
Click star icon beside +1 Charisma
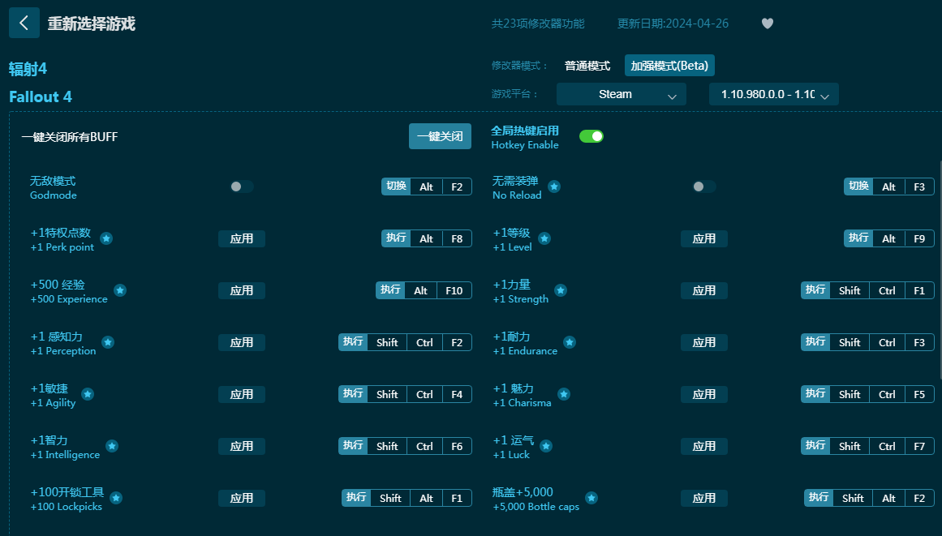[564, 394]
